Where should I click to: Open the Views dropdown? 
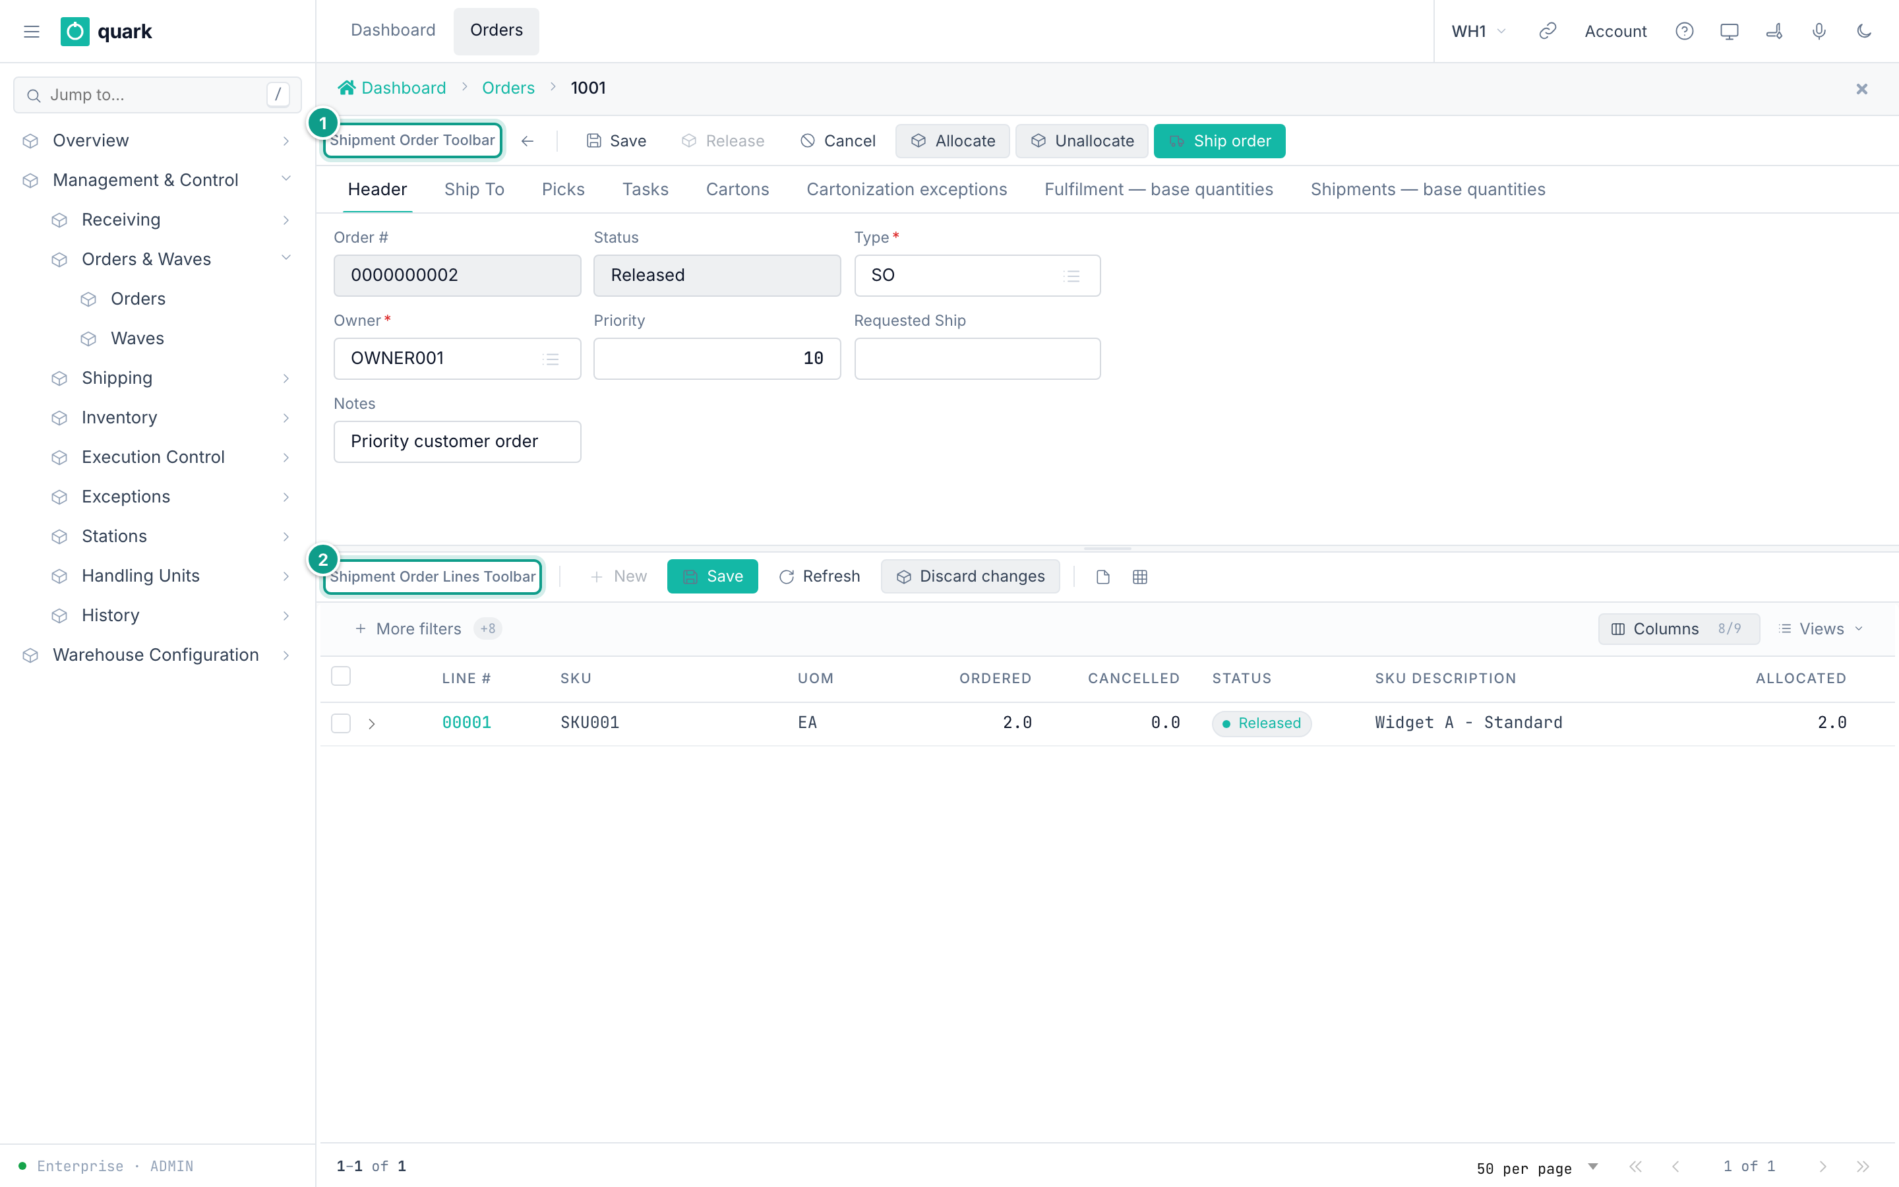tap(1821, 629)
